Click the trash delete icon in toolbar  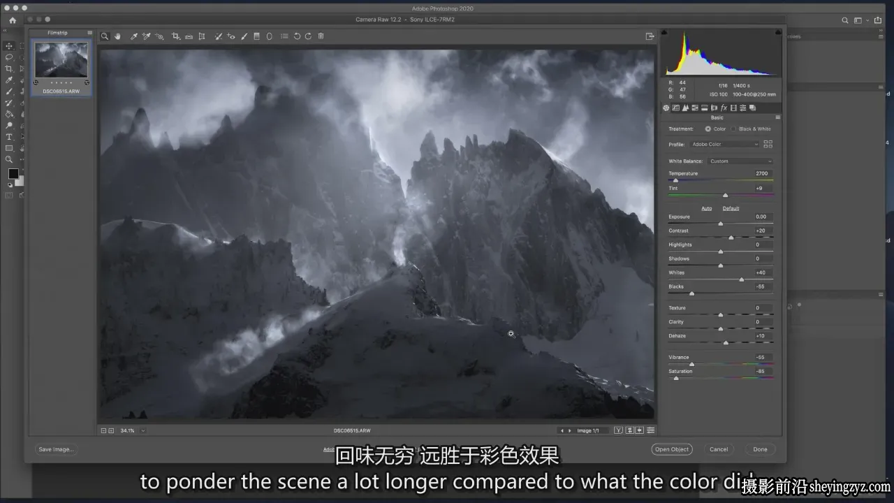click(321, 36)
